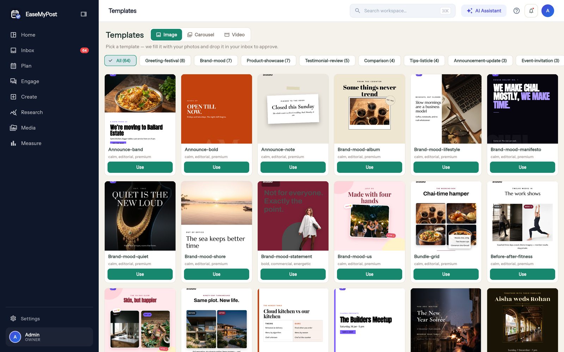Open Brand-mood-statement thumbnail

coord(293,216)
